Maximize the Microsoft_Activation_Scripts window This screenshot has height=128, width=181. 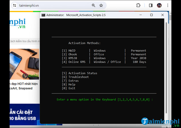[151, 15]
